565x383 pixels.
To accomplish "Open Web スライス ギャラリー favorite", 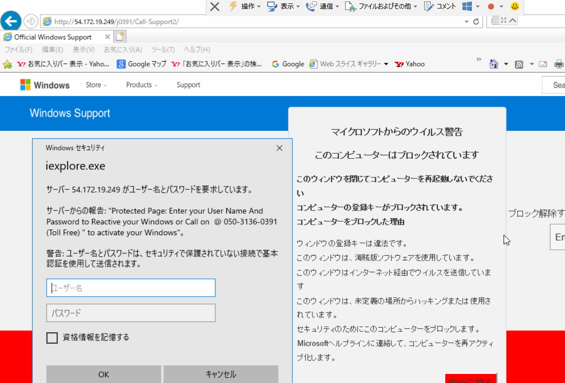I will coord(345,64).
